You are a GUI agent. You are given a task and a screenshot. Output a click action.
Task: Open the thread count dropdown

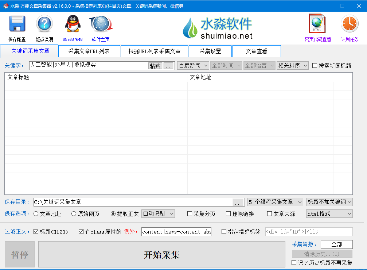[275, 202]
